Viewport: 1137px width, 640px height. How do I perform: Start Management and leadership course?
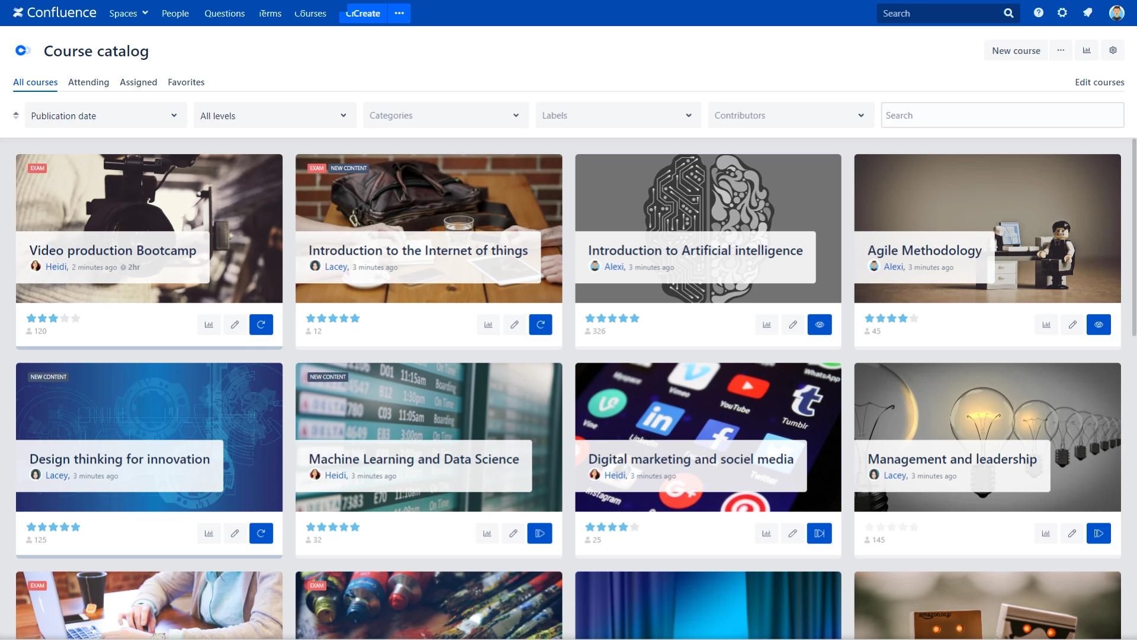pyautogui.click(x=1099, y=533)
